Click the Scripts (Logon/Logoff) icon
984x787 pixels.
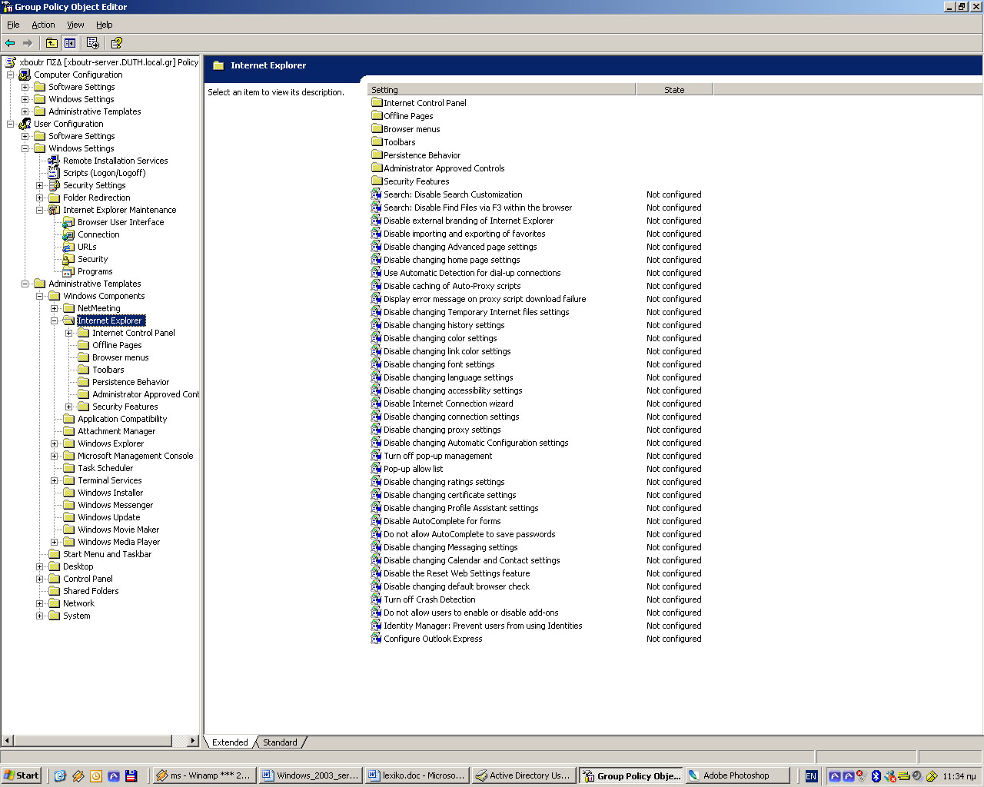click(x=54, y=173)
